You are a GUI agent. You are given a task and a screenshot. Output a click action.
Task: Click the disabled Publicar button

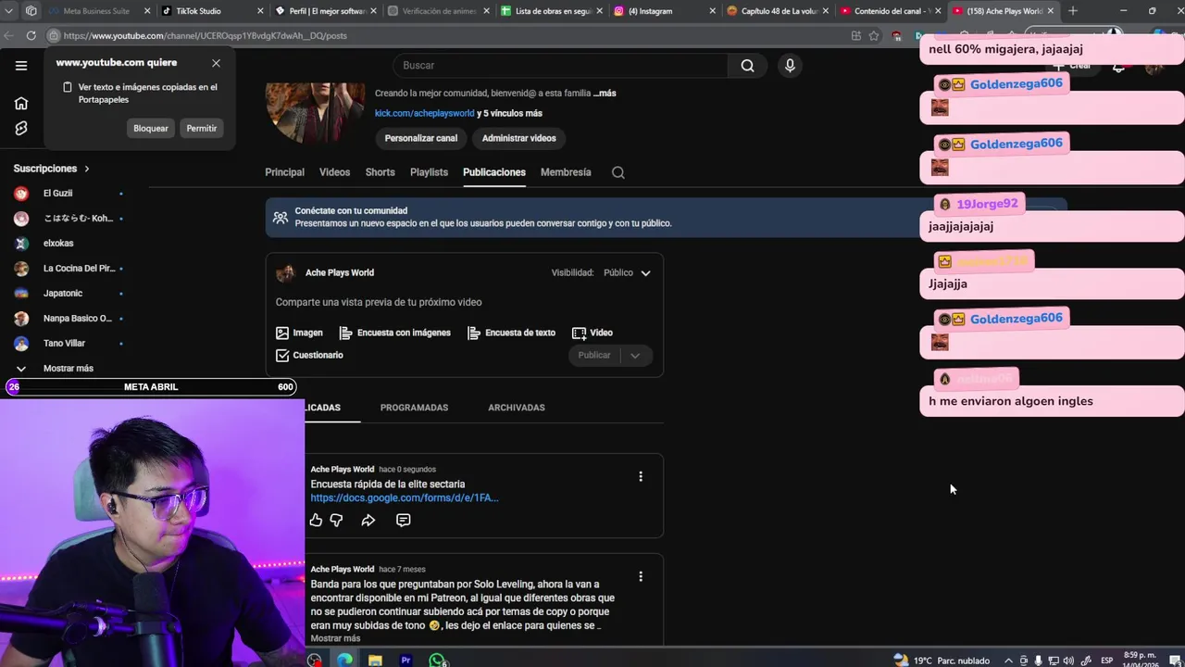(594, 356)
